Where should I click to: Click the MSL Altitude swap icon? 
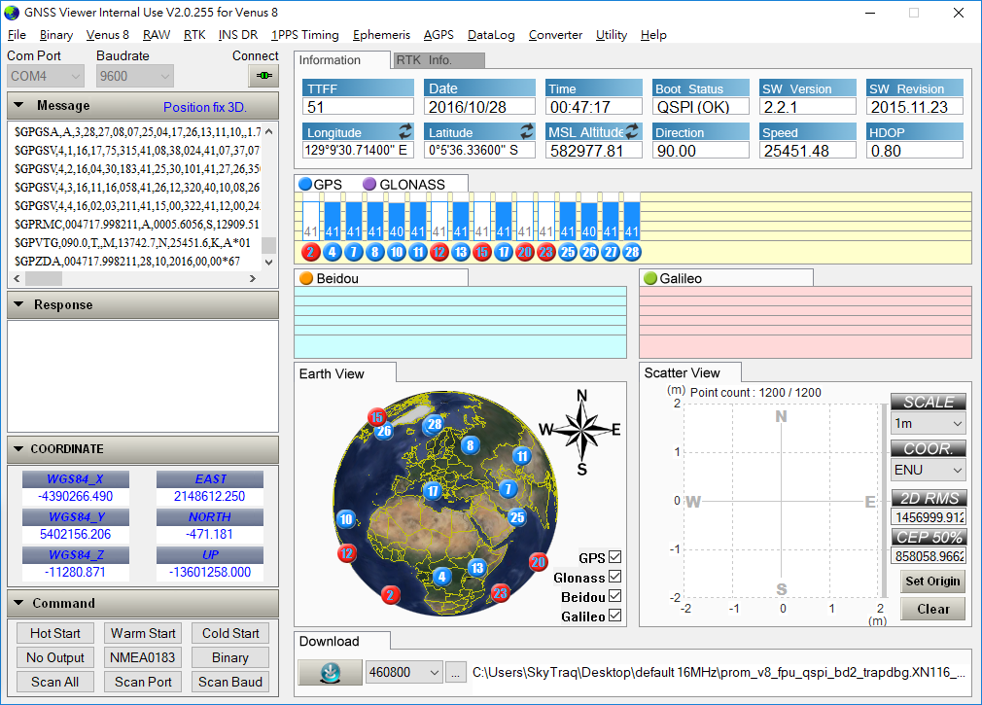(x=632, y=131)
